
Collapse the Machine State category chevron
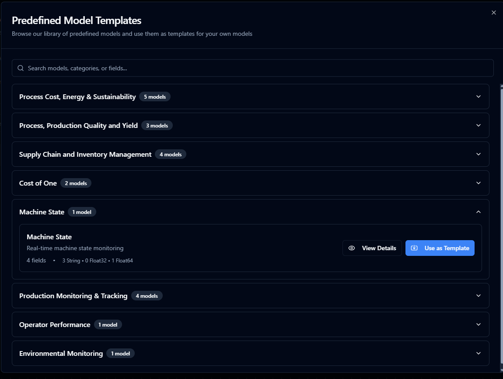pos(478,212)
